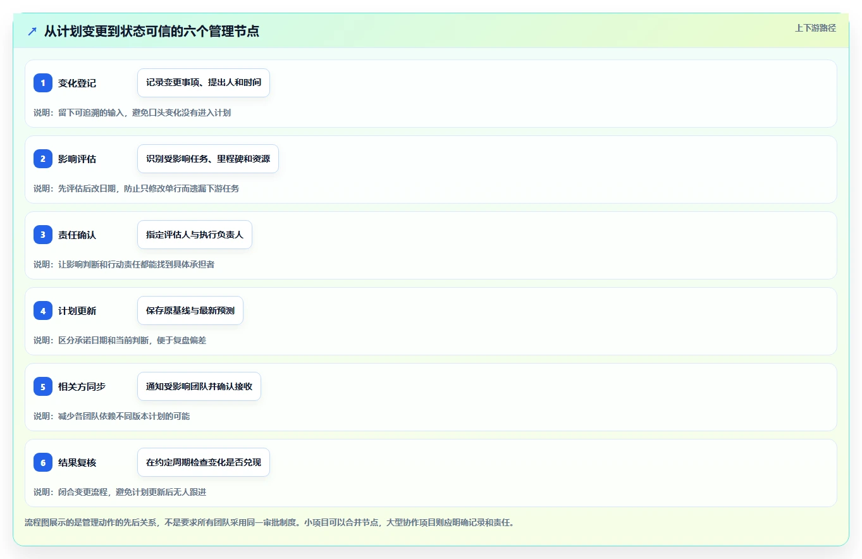Image resolution: width=862 pixels, height=559 pixels.
Task: Click the footer paragraph starting with 流程图展示的是
Action: point(269,523)
